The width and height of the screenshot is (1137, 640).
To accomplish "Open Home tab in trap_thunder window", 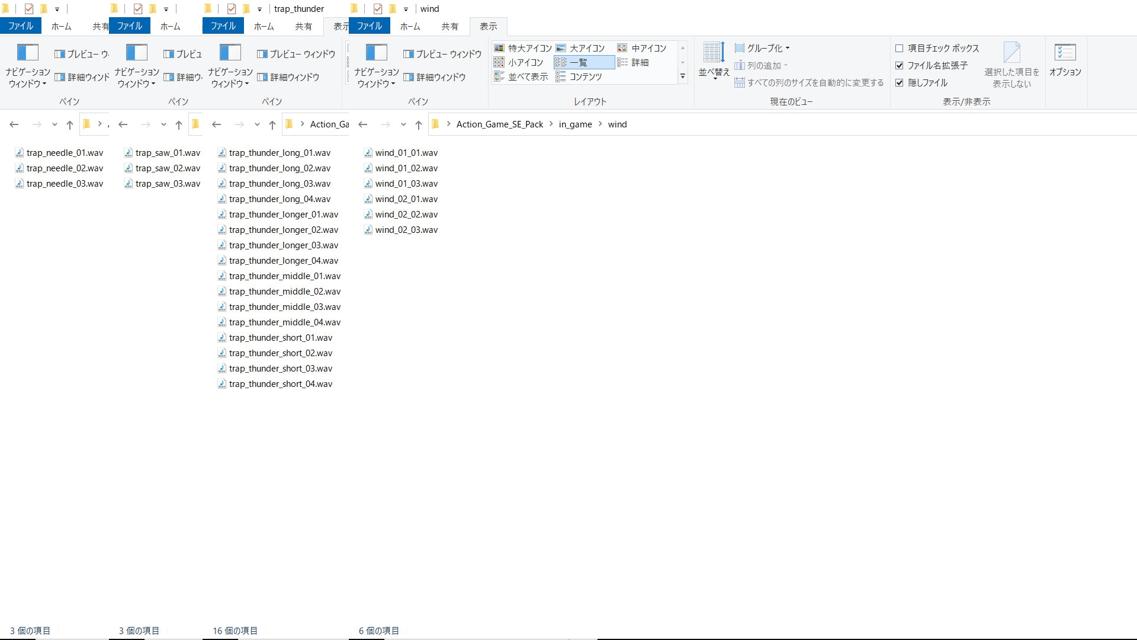I will click(x=264, y=26).
